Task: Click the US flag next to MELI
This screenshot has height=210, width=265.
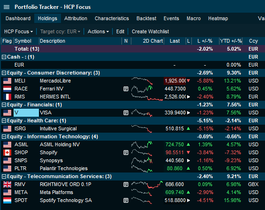Action: pyautogui.click(x=7, y=81)
